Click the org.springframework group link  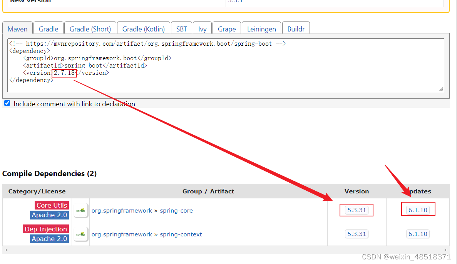pyautogui.click(x=122, y=210)
